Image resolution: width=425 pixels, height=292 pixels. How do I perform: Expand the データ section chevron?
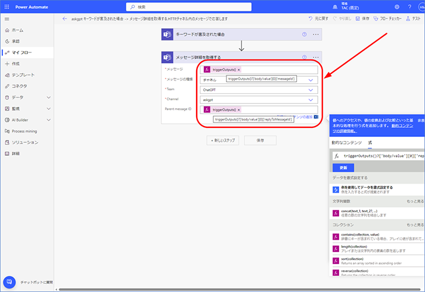click(49, 98)
